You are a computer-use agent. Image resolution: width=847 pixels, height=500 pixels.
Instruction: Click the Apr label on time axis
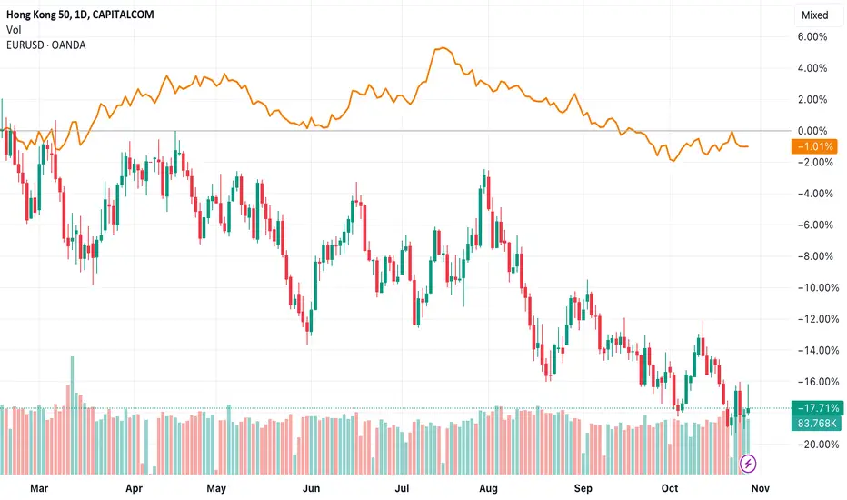134,488
